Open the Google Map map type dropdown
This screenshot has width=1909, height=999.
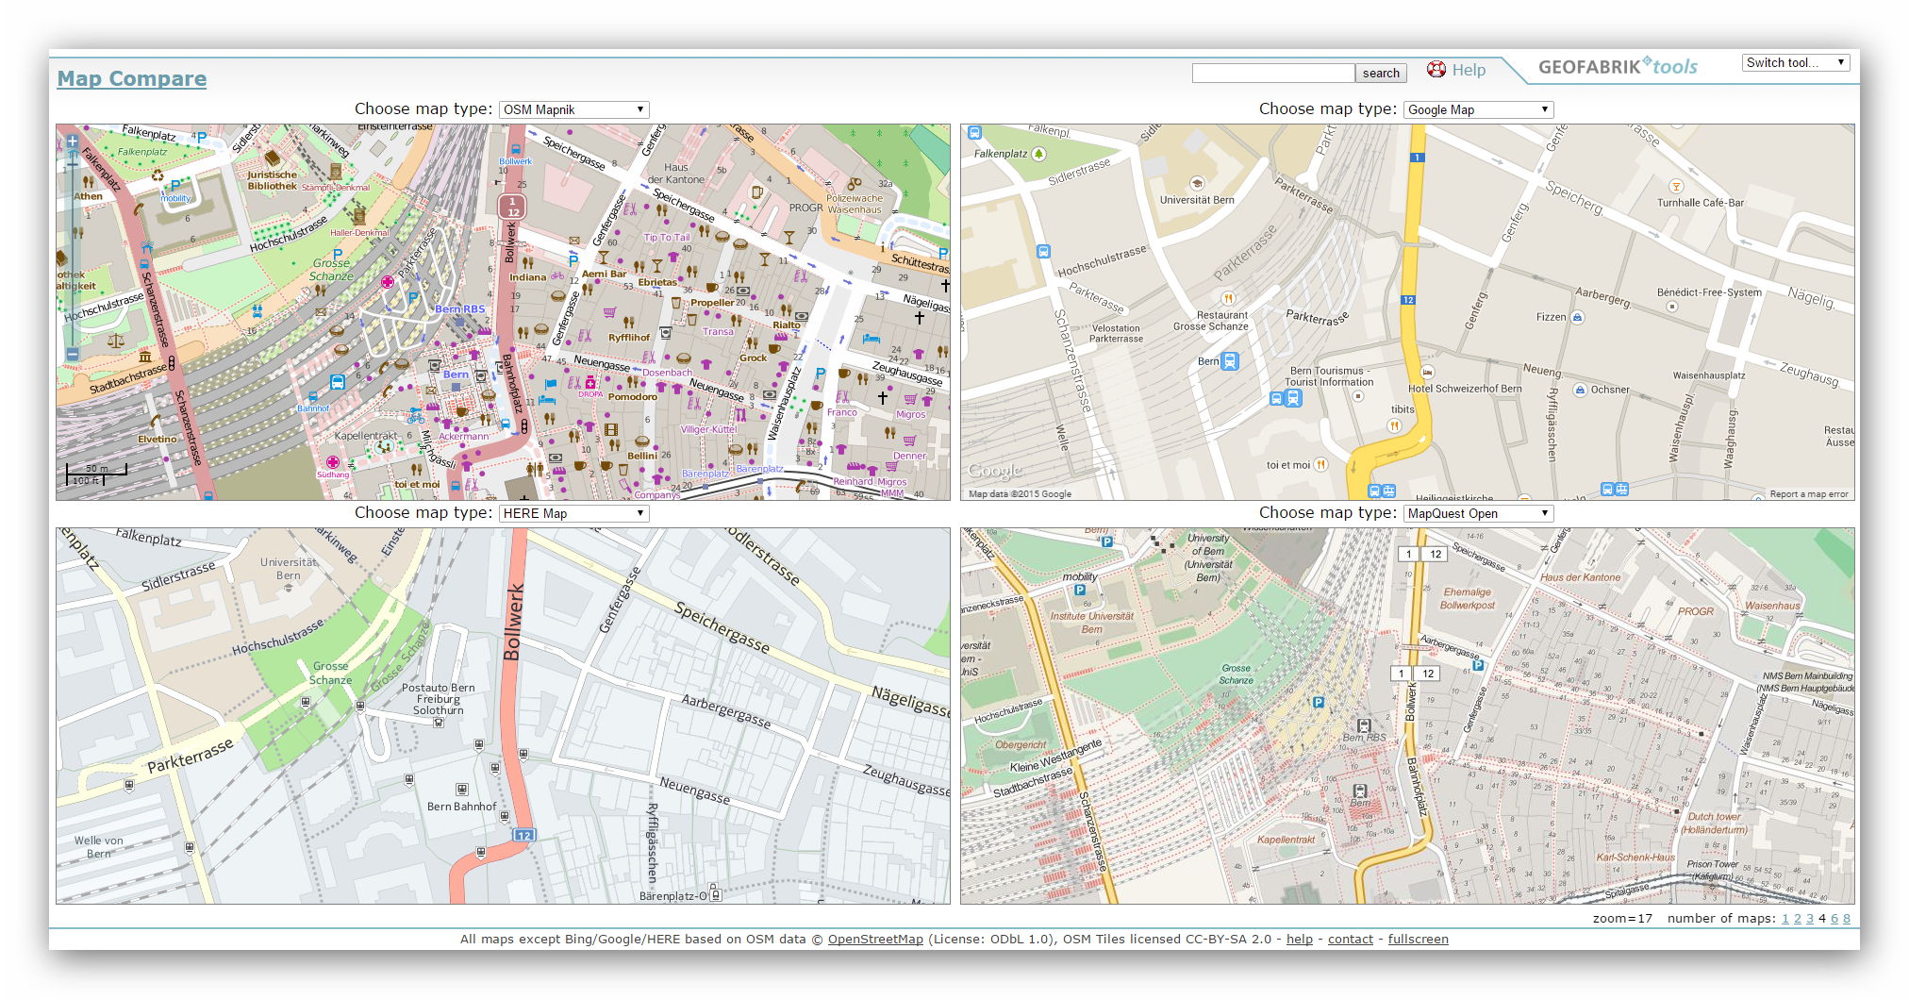tap(1478, 109)
